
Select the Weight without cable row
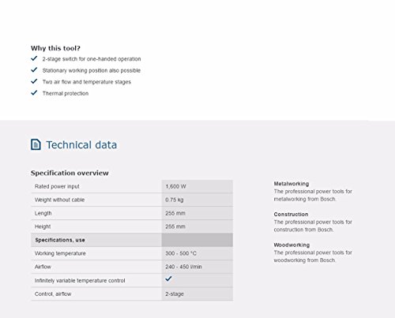[132, 200]
